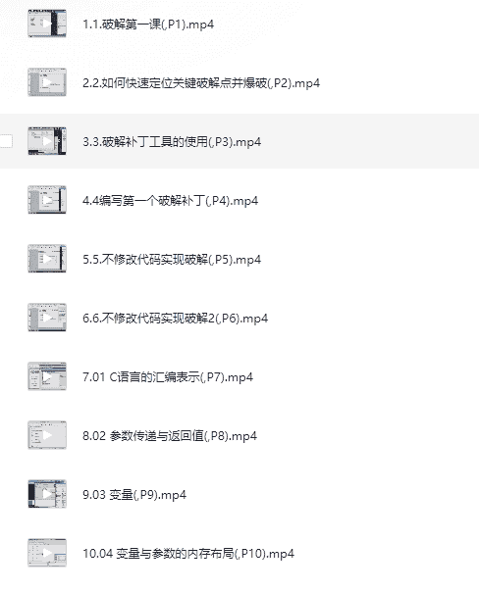Click 10.04 变量与参数的内存布局(,P10).mp4 file name
This screenshot has width=479, height=592.
tap(188, 554)
